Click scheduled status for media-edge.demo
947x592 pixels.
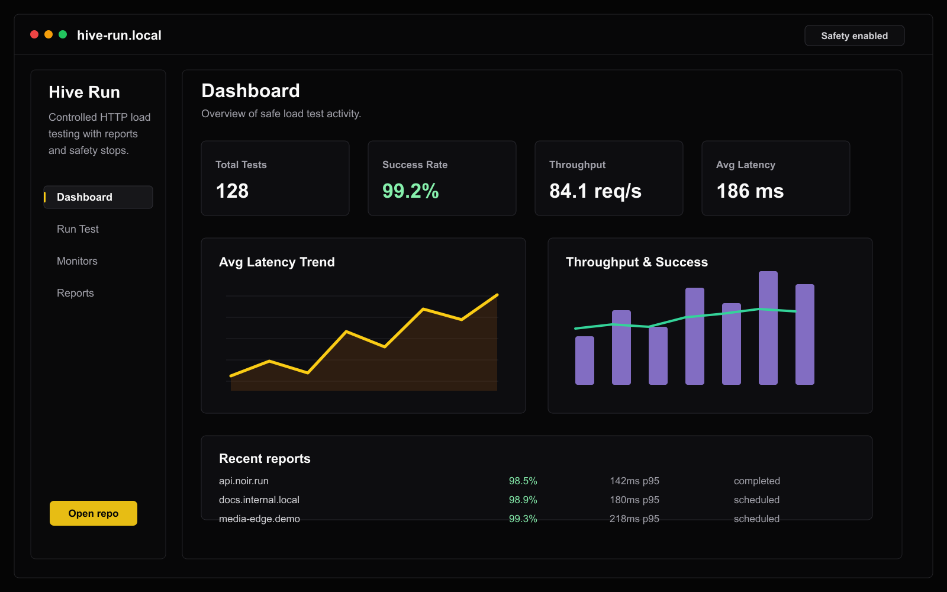coord(756,519)
